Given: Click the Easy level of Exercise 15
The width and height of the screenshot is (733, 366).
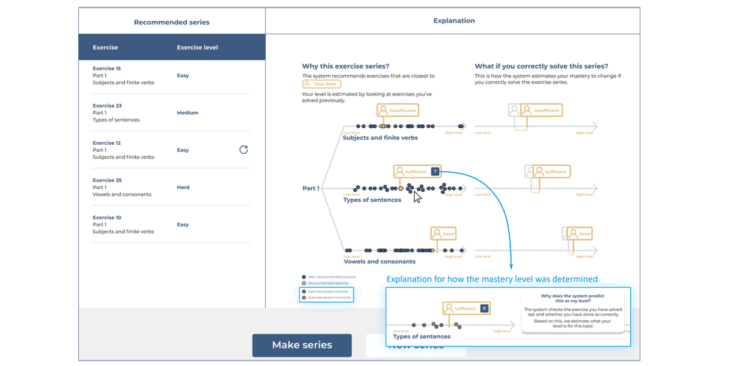Looking at the screenshot, I should (183, 76).
